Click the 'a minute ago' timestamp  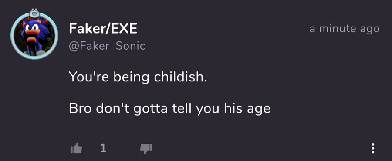tap(345, 29)
